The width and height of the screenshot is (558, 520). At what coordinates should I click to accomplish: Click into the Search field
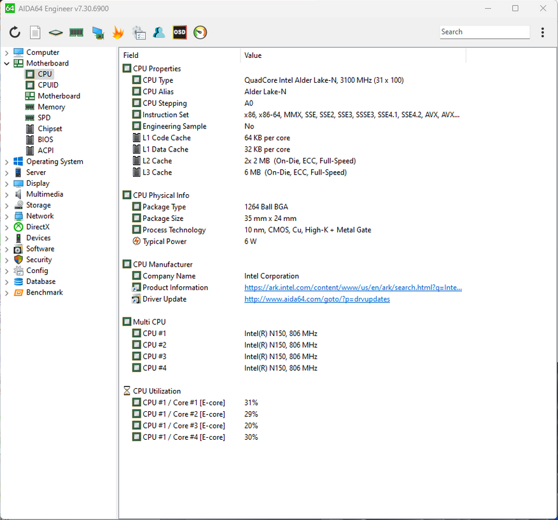484,32
